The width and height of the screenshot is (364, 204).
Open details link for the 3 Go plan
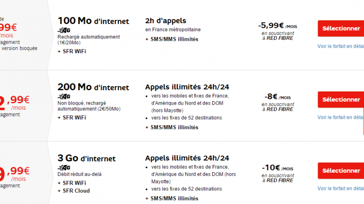coord(341,189)
